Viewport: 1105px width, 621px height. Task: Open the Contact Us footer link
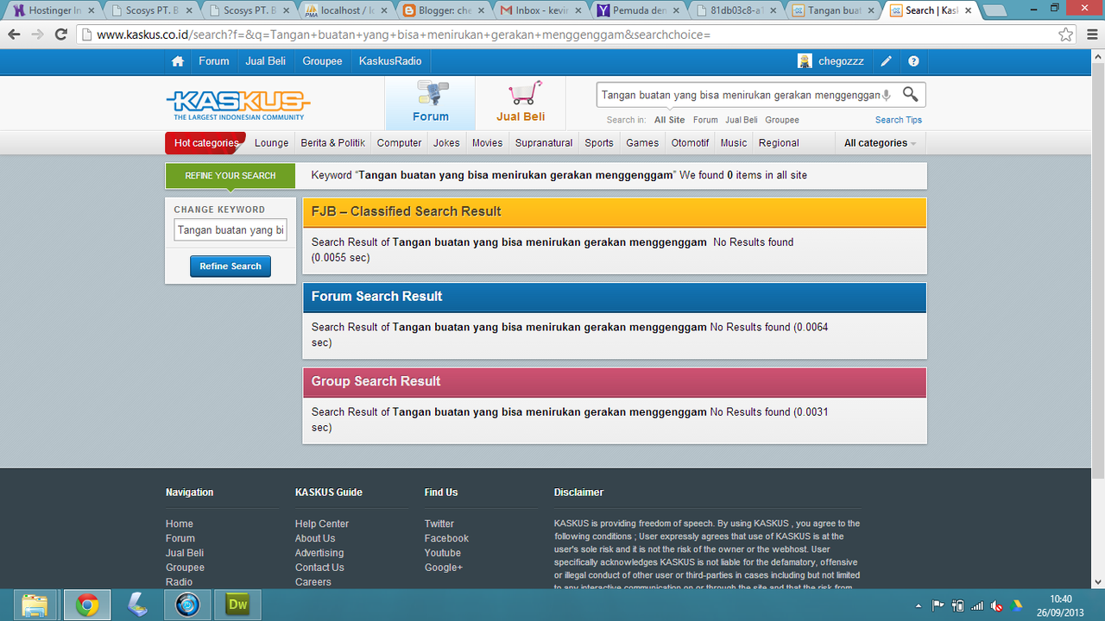click(x=319, y=568)
